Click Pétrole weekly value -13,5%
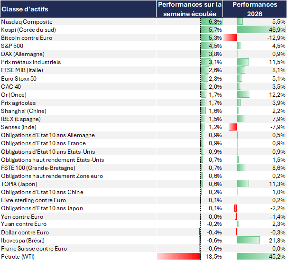Image resolution: width=287 pixels, height=261 pixels. (x=213, y=256)
